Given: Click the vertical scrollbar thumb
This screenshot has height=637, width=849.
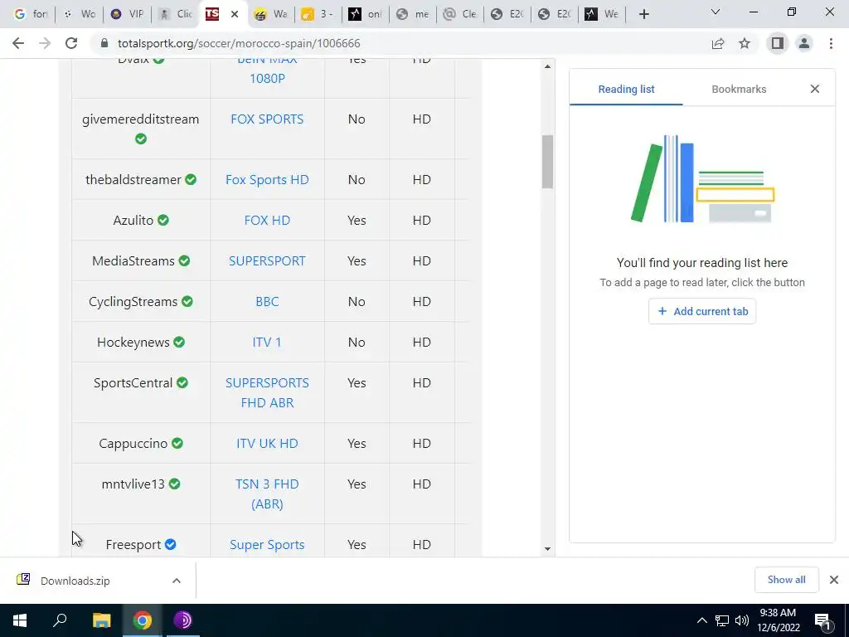Looking at the screenshot, I should coord(547,162).
